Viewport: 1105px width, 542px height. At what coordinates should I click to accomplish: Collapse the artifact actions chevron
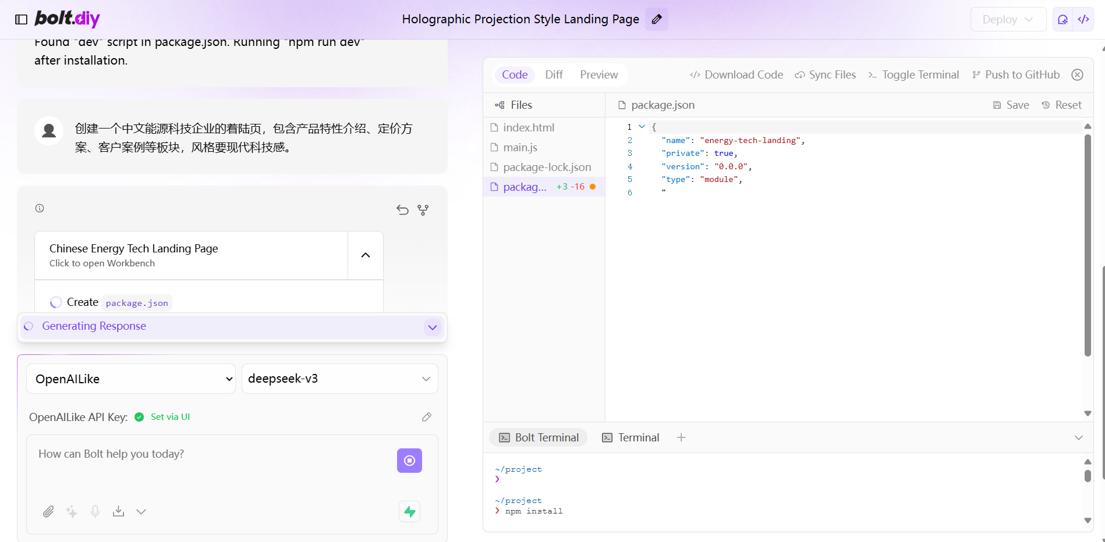pyautogui.click(x=366, y=255)
